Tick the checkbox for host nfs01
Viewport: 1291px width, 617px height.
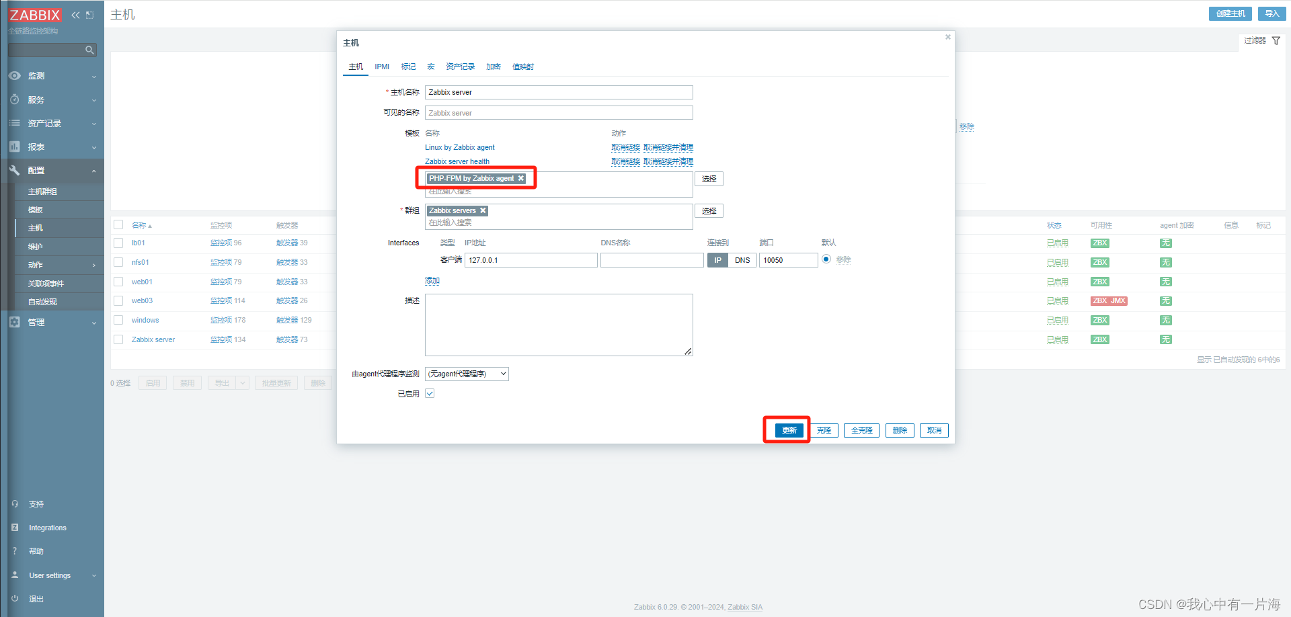118,262
